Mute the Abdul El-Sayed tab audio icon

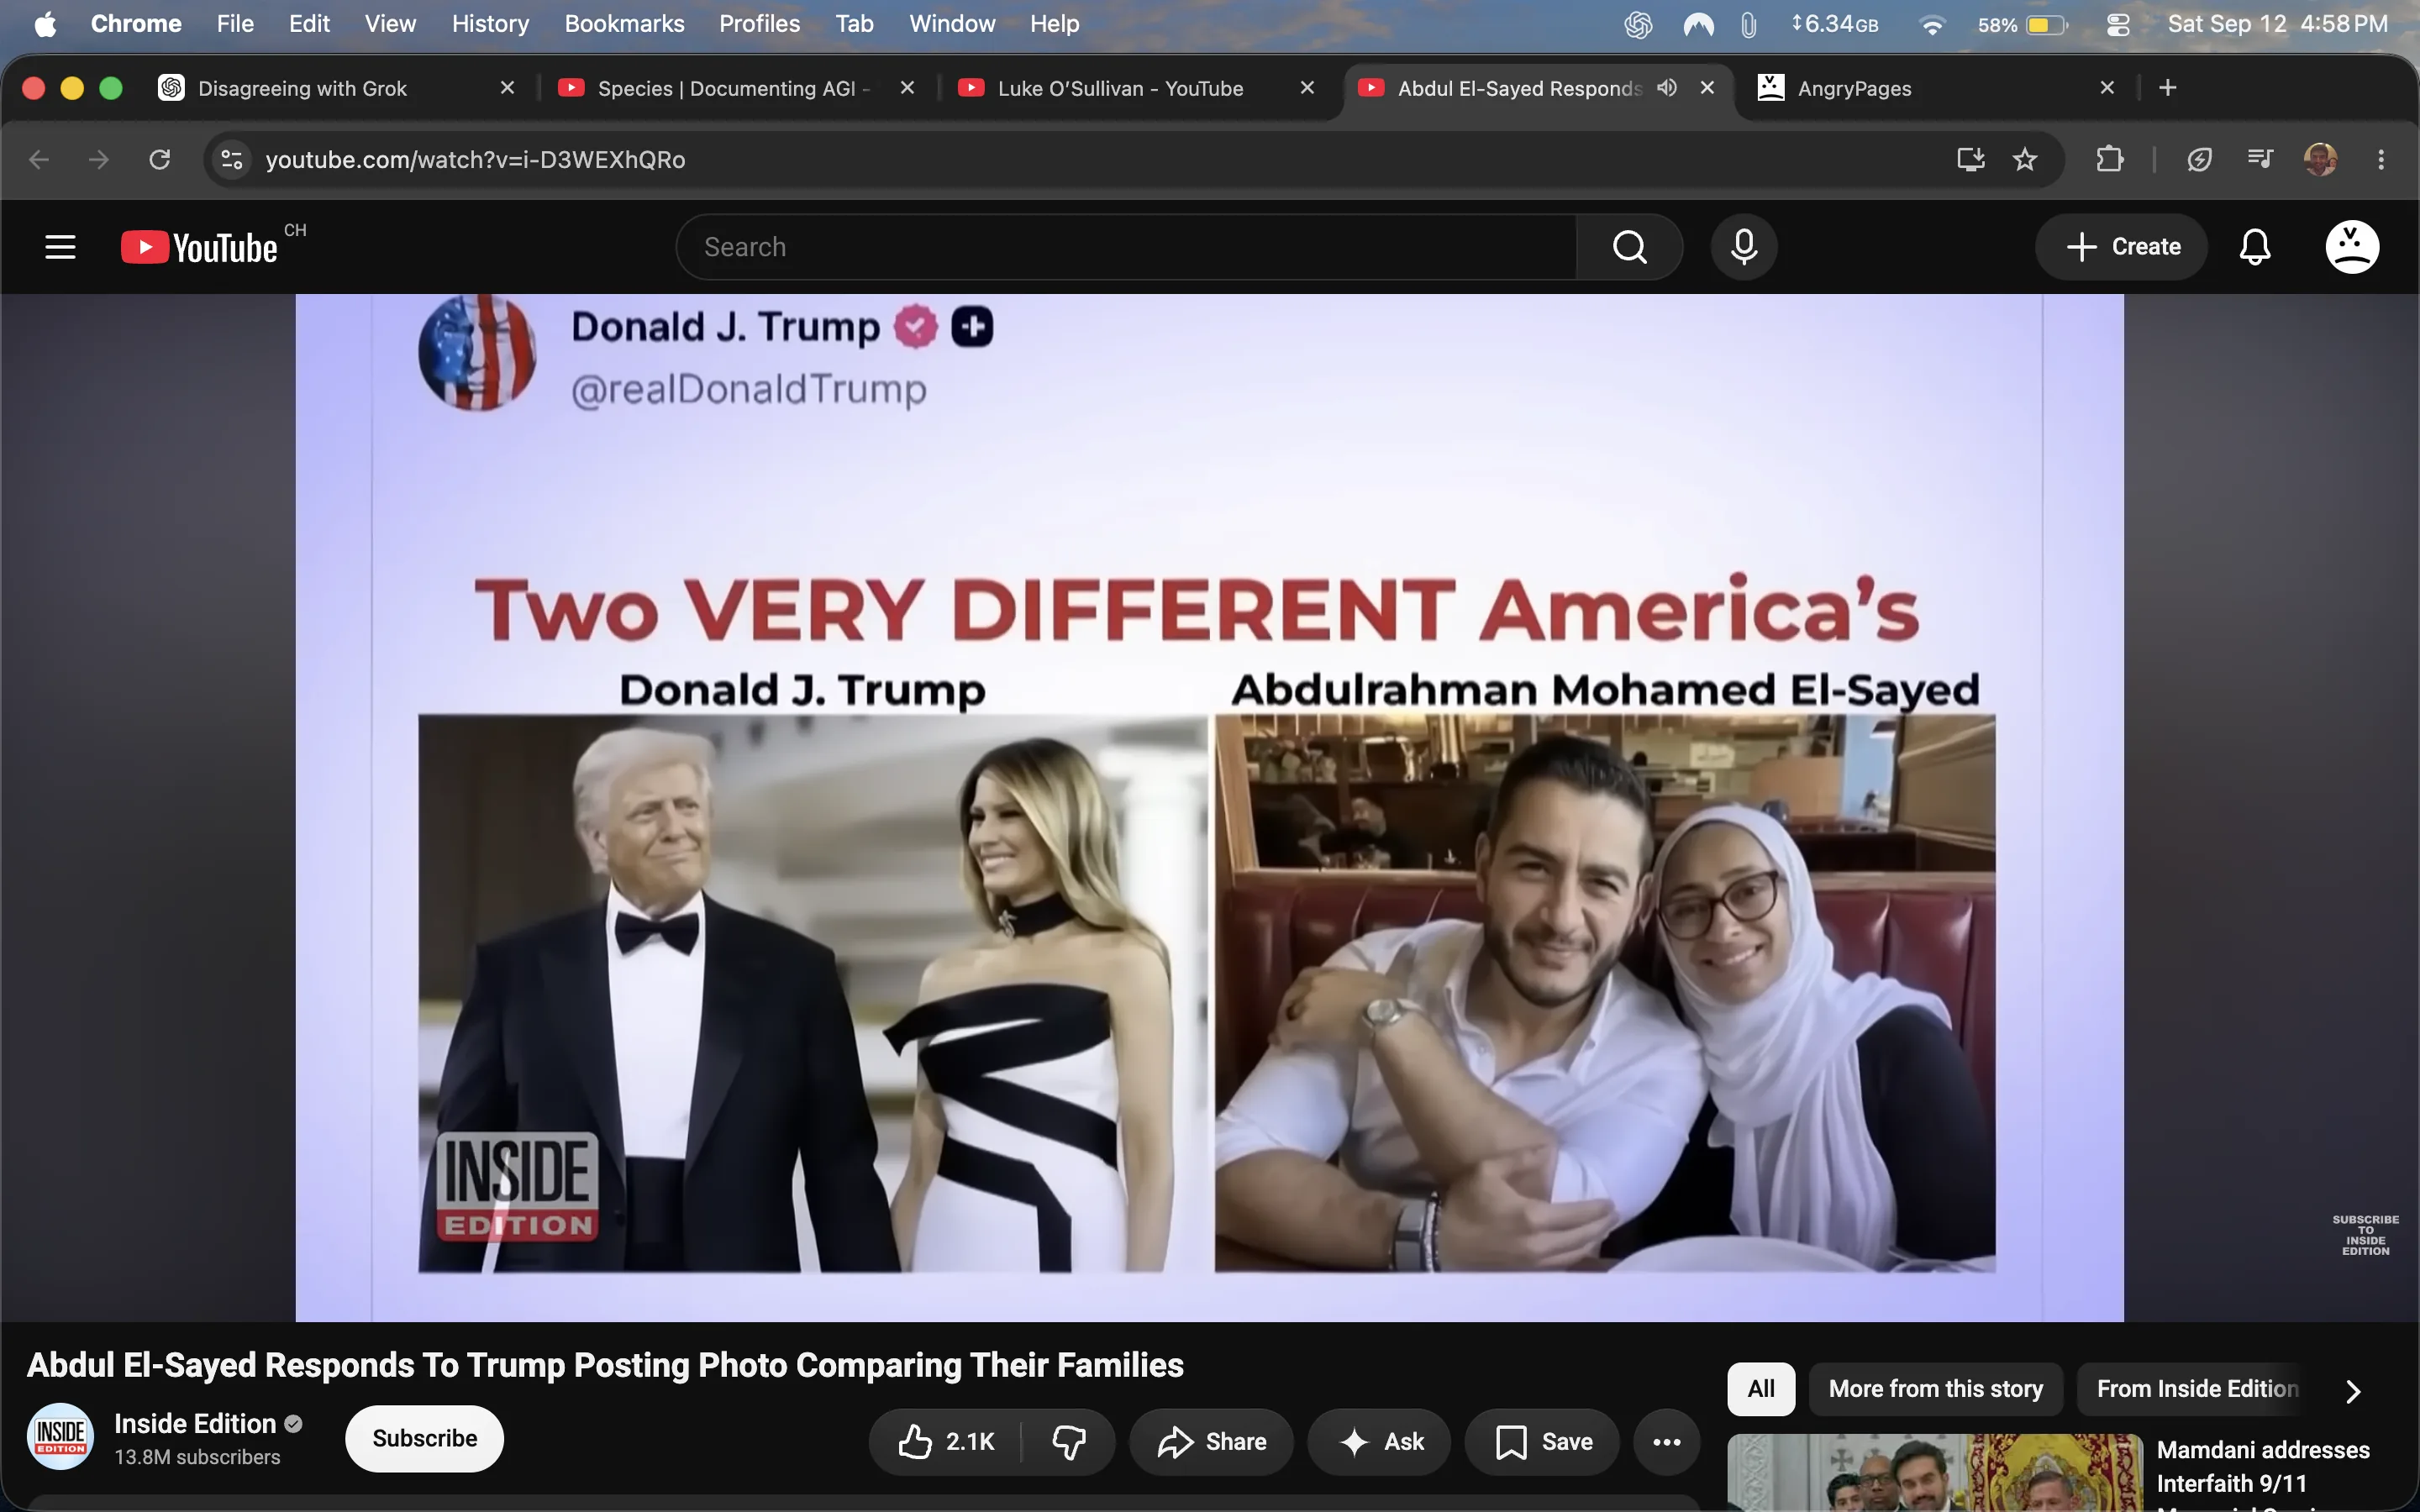[x=1666, y=88]
